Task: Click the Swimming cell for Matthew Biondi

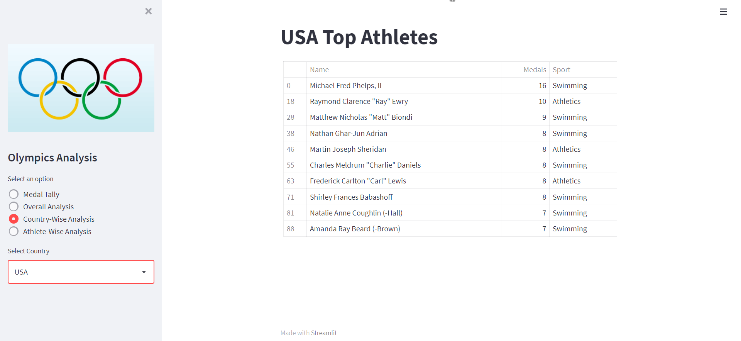Action: pyautogui.click(x=570, y=117)
